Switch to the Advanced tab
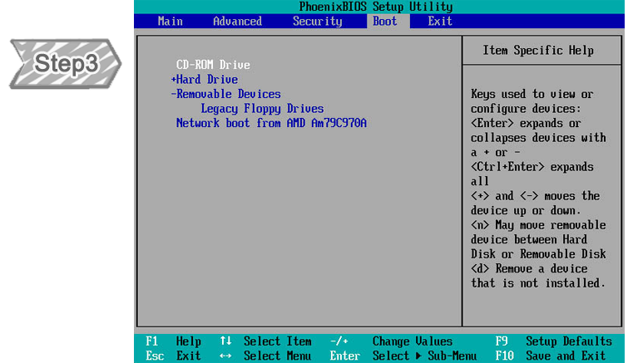Screen dimensions: 633x363 (x=237, y=22)
